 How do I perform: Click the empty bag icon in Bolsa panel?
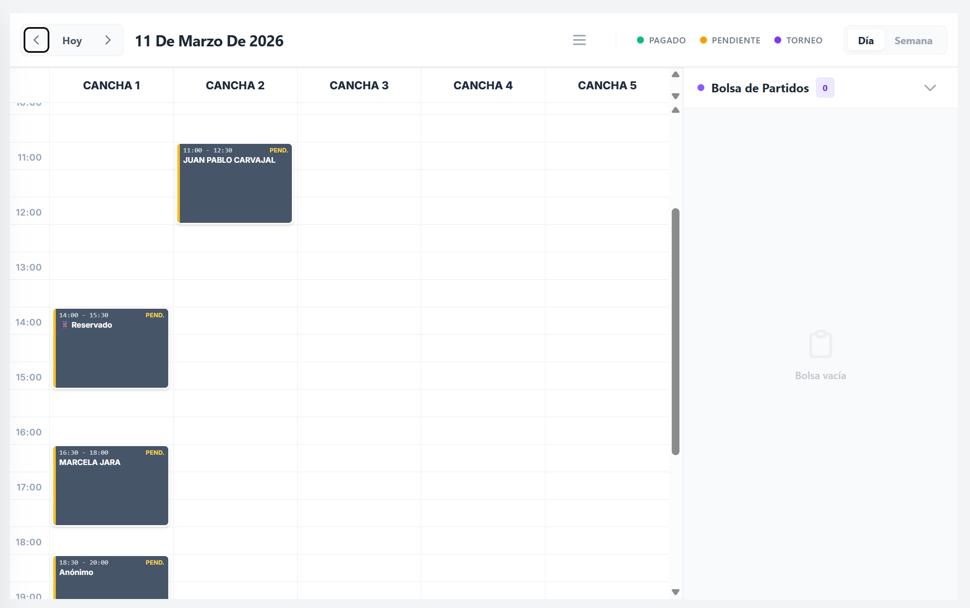coord(820,344)
